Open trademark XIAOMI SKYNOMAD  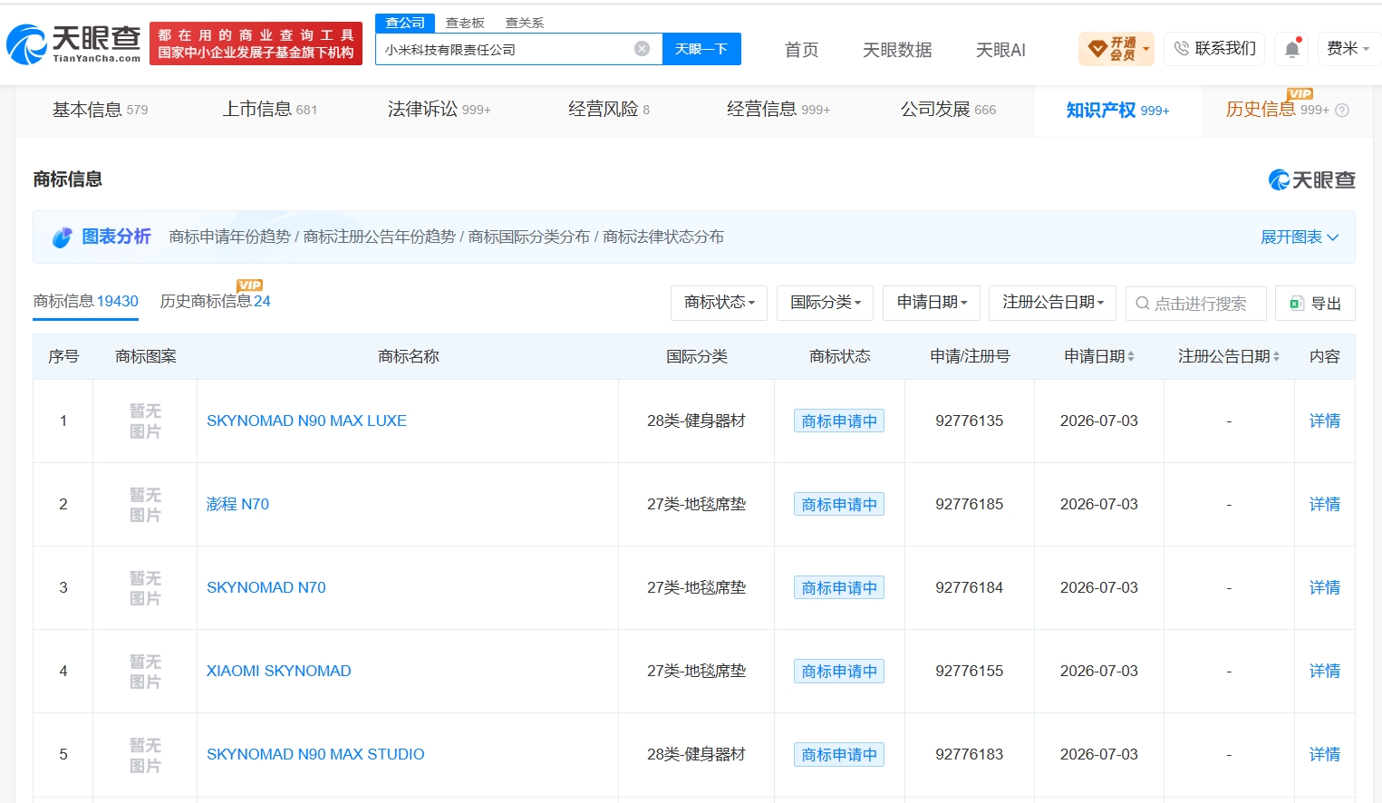tap(279, 672)
